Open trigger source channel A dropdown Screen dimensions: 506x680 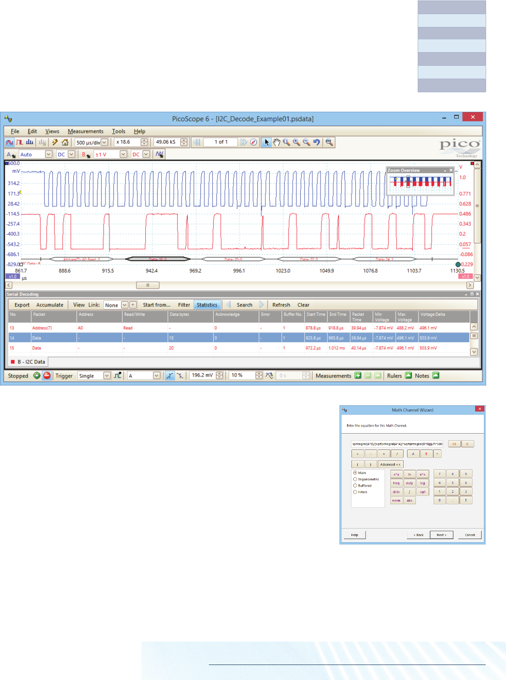(x=157, y=376)
